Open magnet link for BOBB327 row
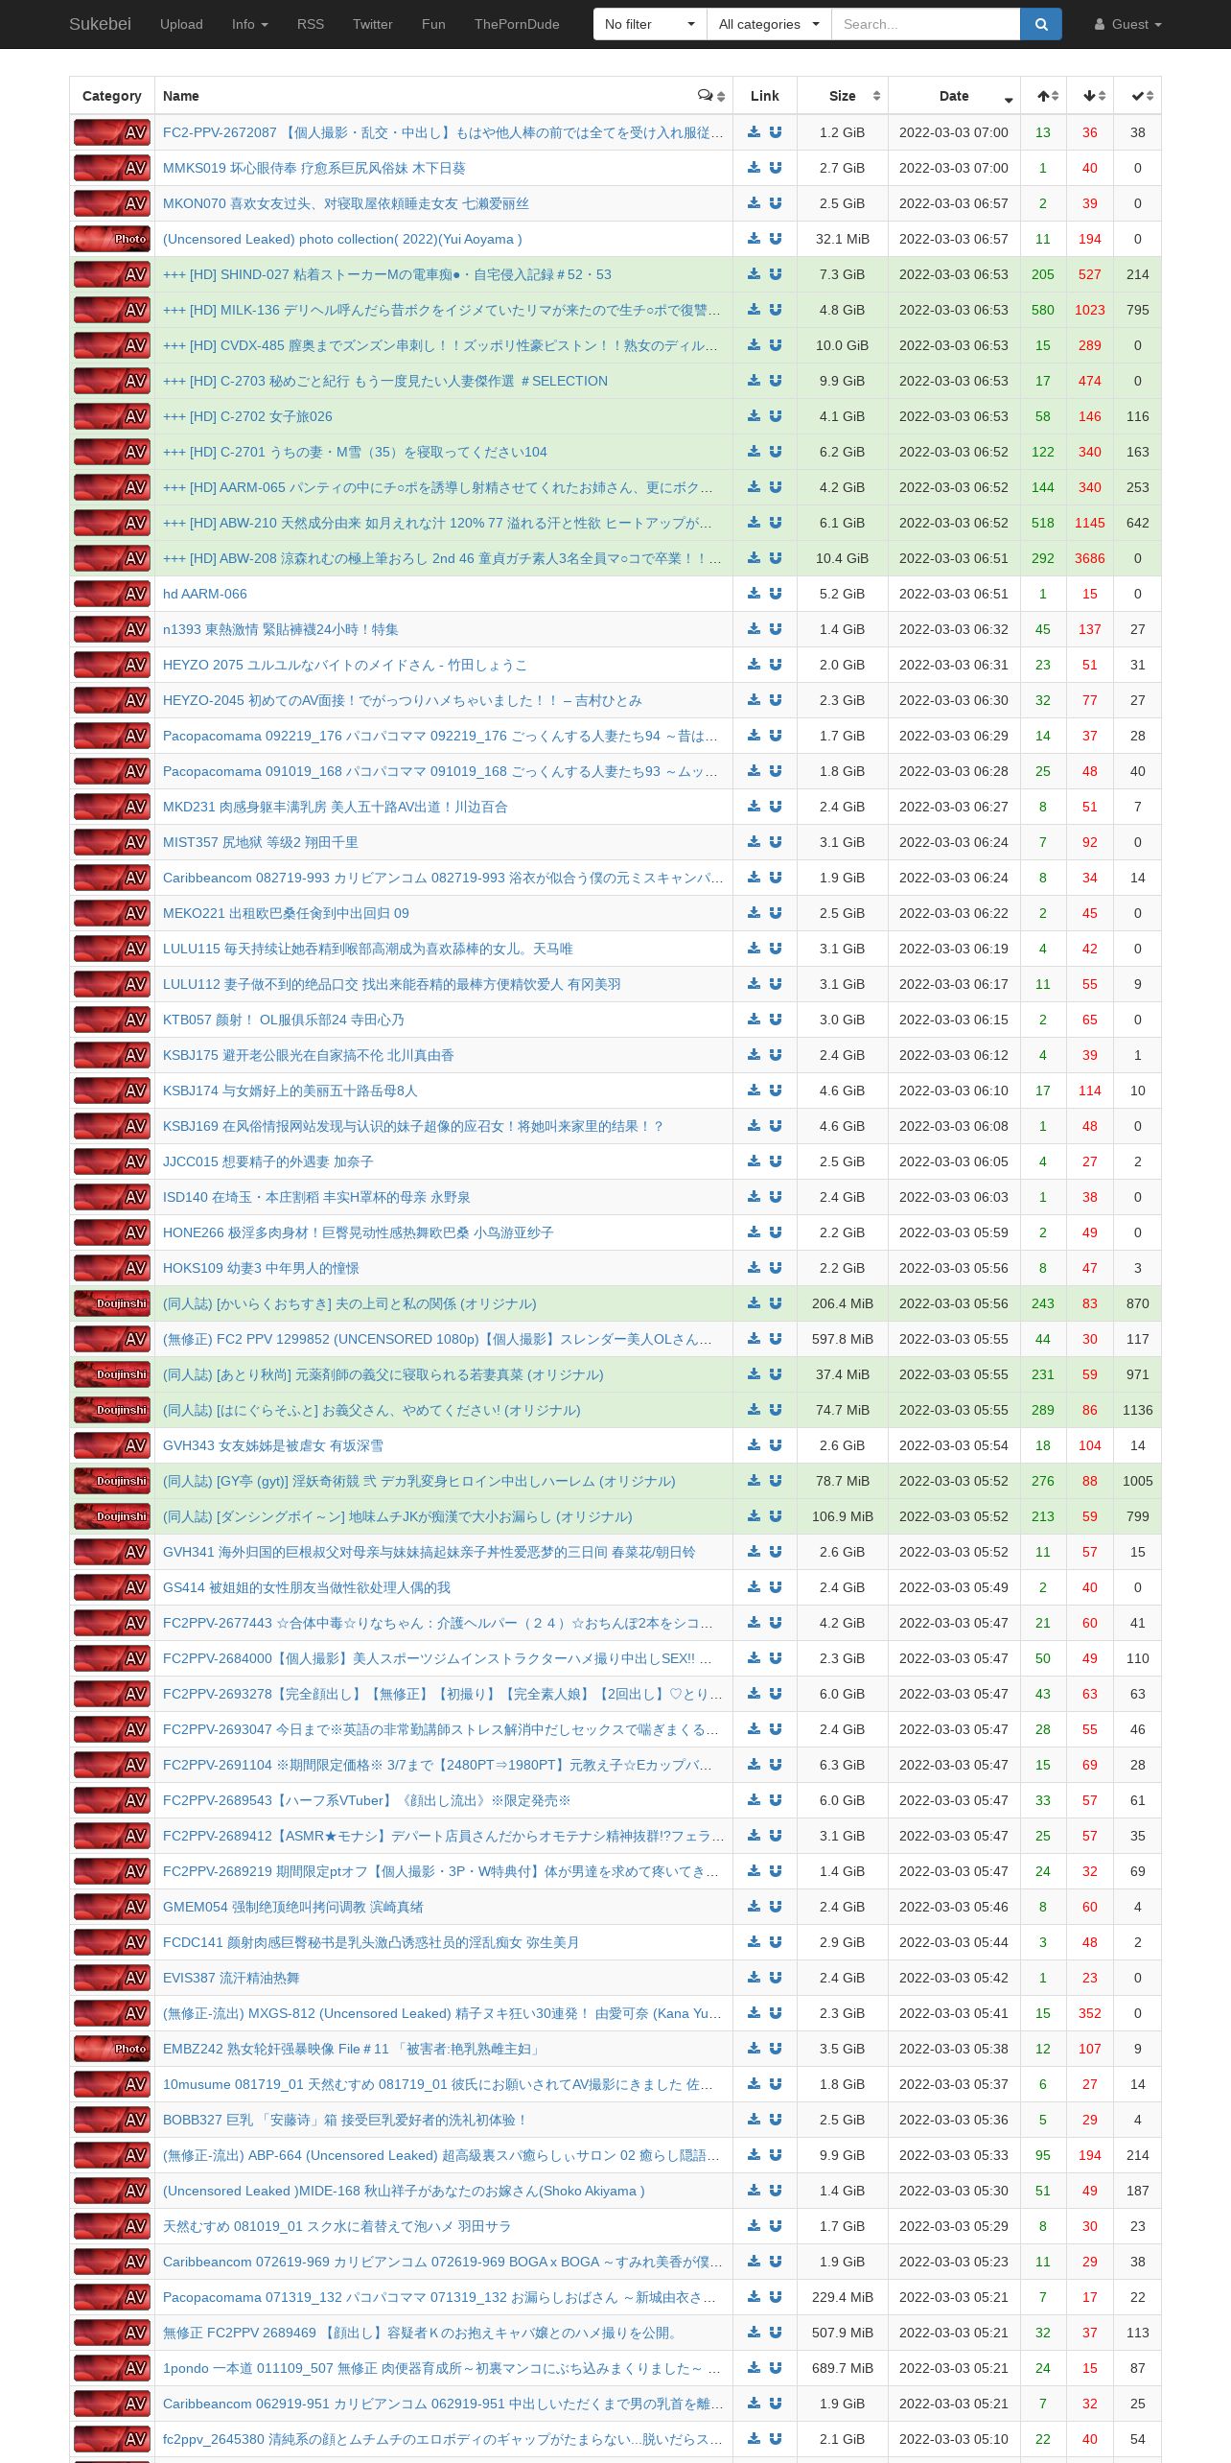This screenshot has width=1231, height=2463. [x=776, y=2120]
